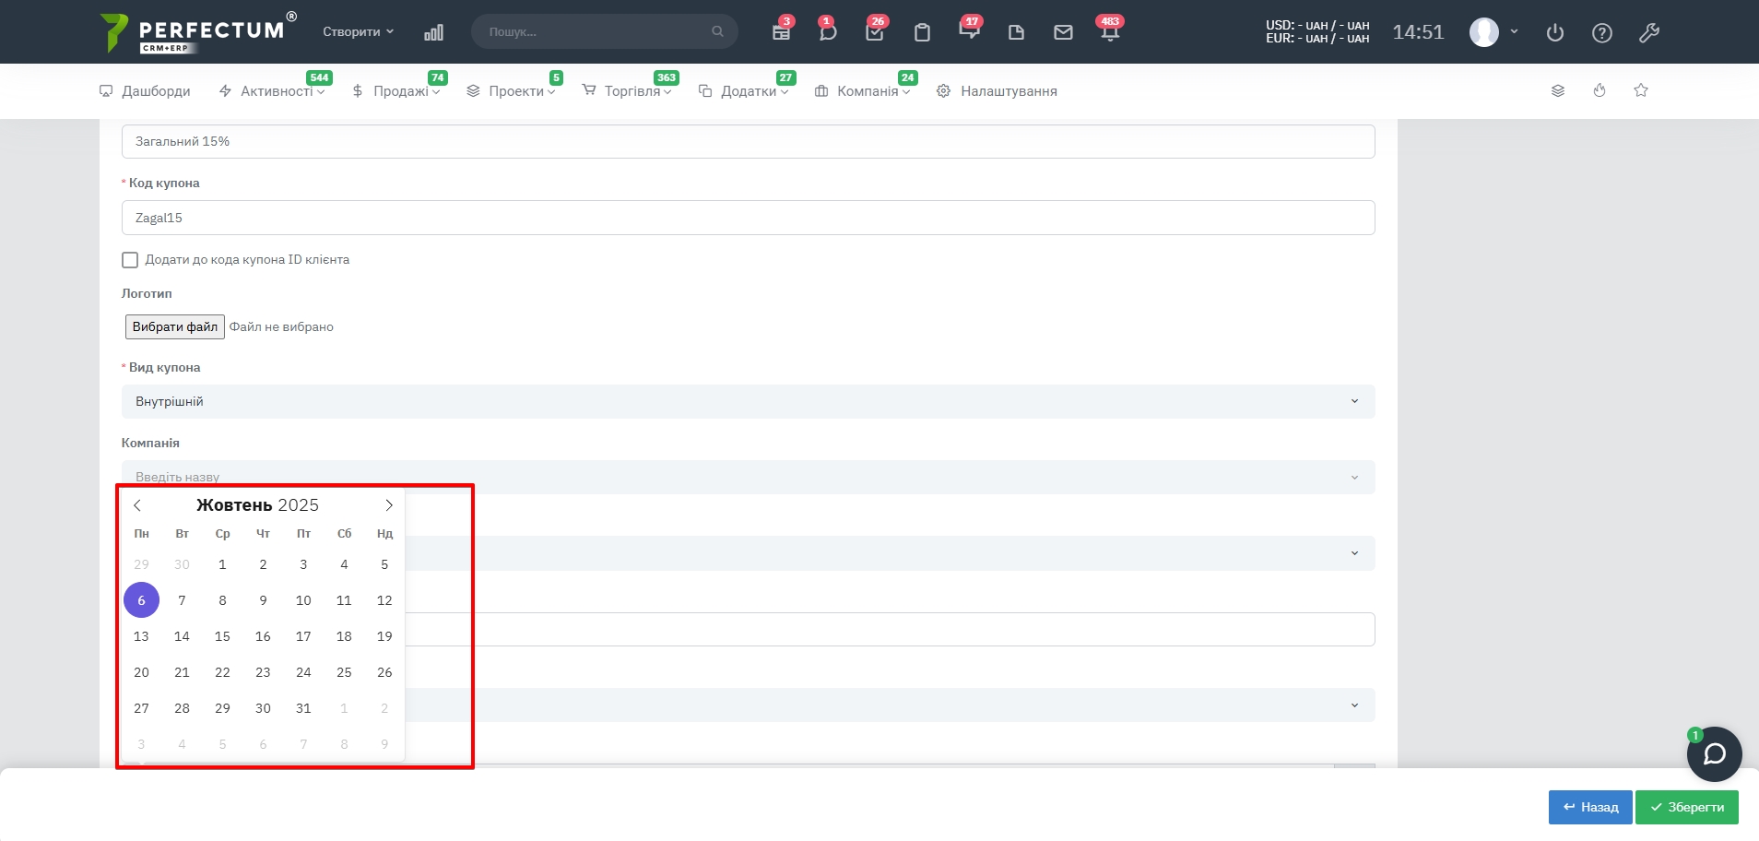
Task: Open the help question mark icon
Action: tap(1602, 33)
